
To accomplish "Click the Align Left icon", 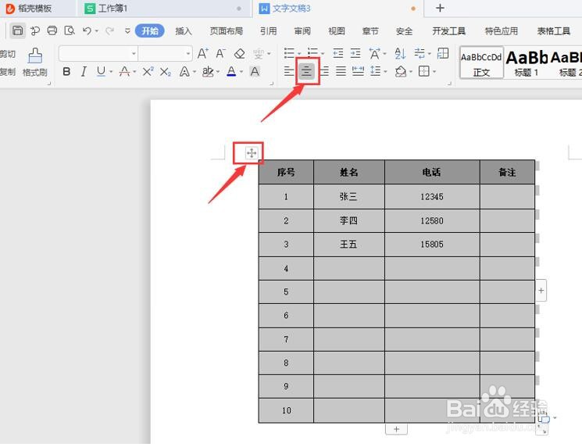I will [x=289, y=71].
